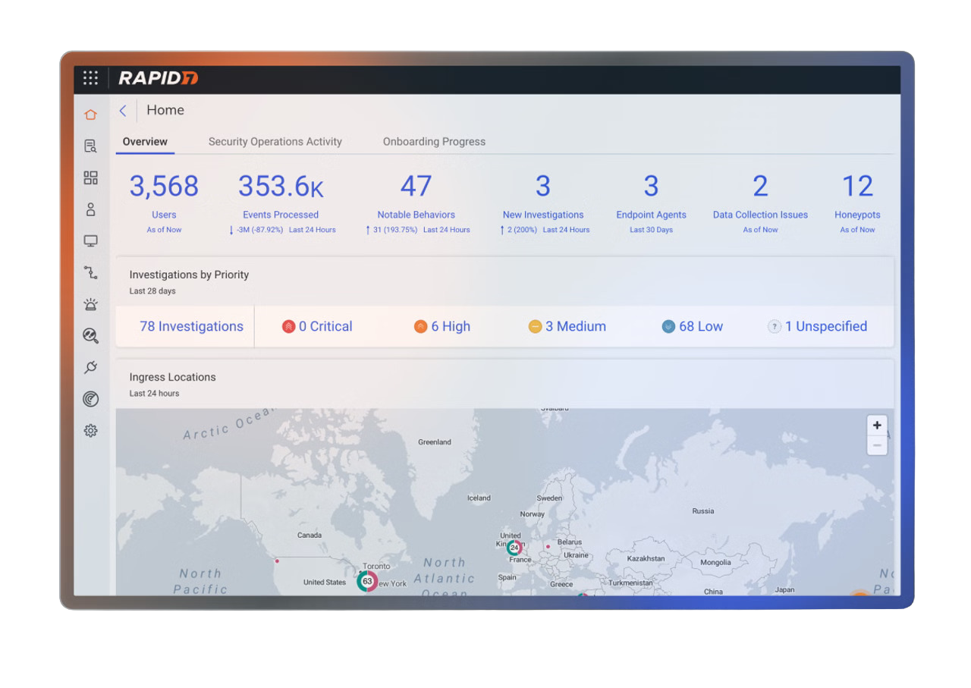The height and width of the screenshot is (688, 971).
Task: Open the plug data collection icon
Action: (90, 368)
